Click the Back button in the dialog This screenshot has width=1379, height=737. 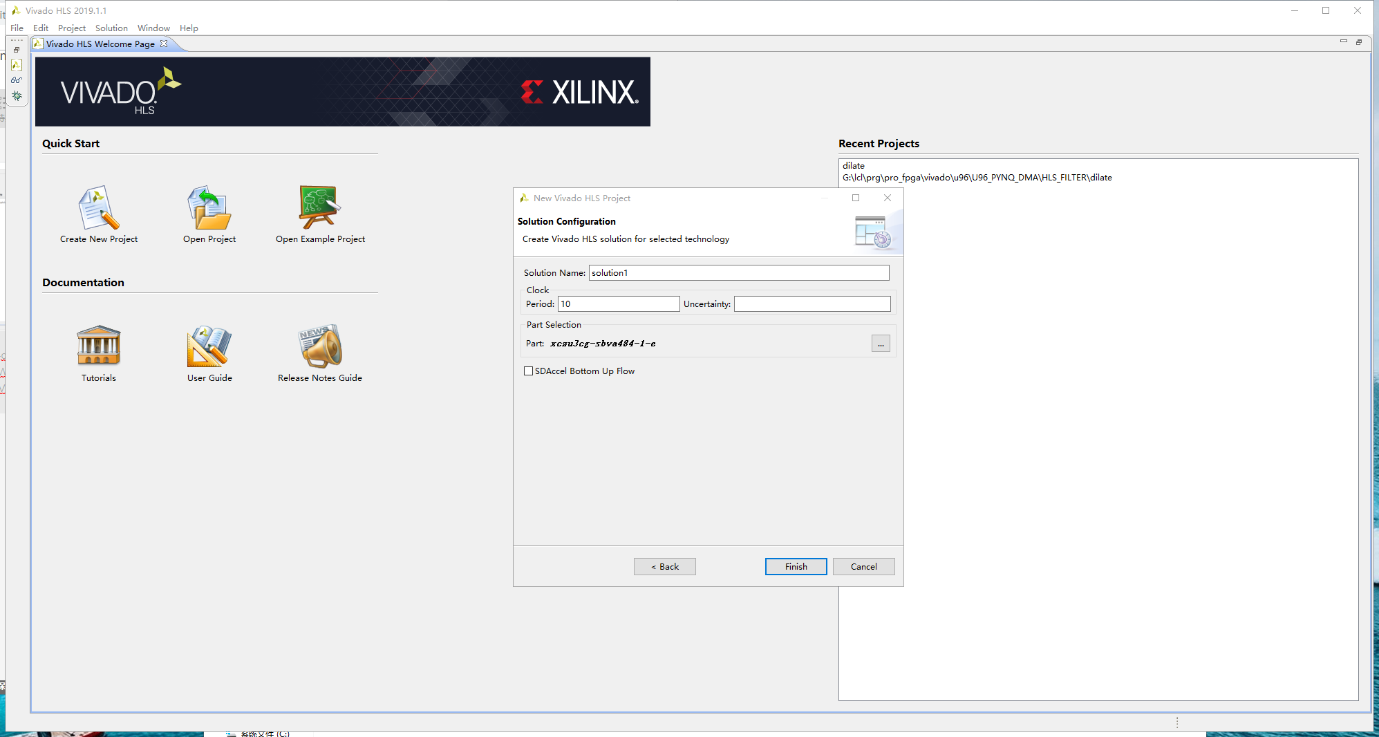tap(664, 567)
